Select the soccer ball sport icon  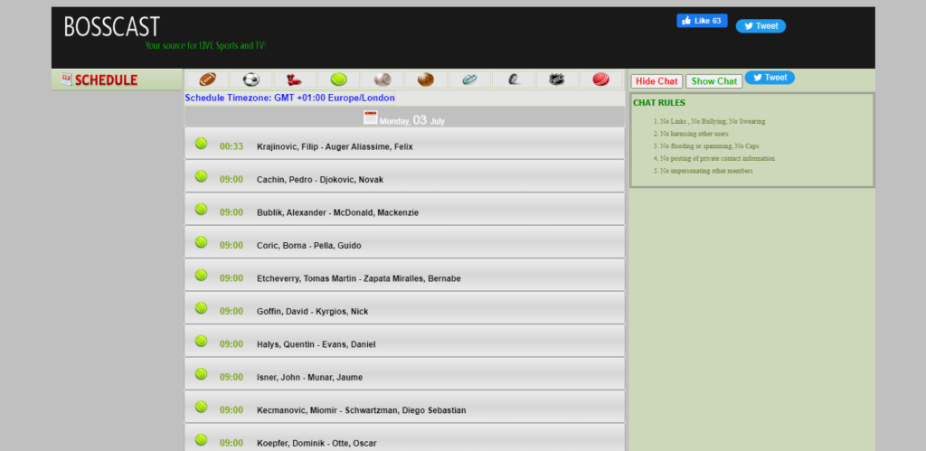point(251,80)
